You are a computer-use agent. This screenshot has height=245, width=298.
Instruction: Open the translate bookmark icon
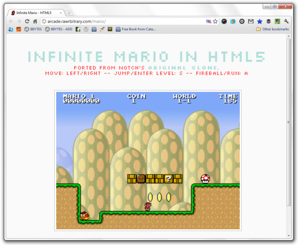pyautogui.click(x=11, y=29)
